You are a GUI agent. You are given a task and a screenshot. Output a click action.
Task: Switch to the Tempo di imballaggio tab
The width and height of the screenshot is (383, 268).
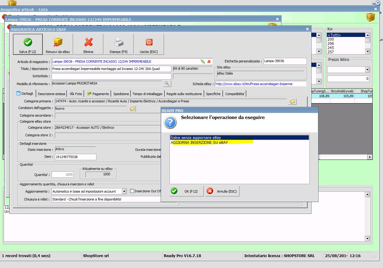[147, 94]
